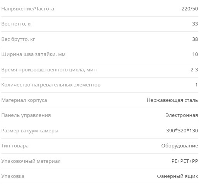Click the Вес нетто, кг label
199x186 pixels.
coord(17,24)
